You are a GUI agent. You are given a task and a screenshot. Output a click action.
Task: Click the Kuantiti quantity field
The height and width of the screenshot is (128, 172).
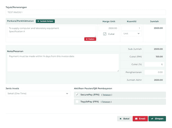click(132, 28)
